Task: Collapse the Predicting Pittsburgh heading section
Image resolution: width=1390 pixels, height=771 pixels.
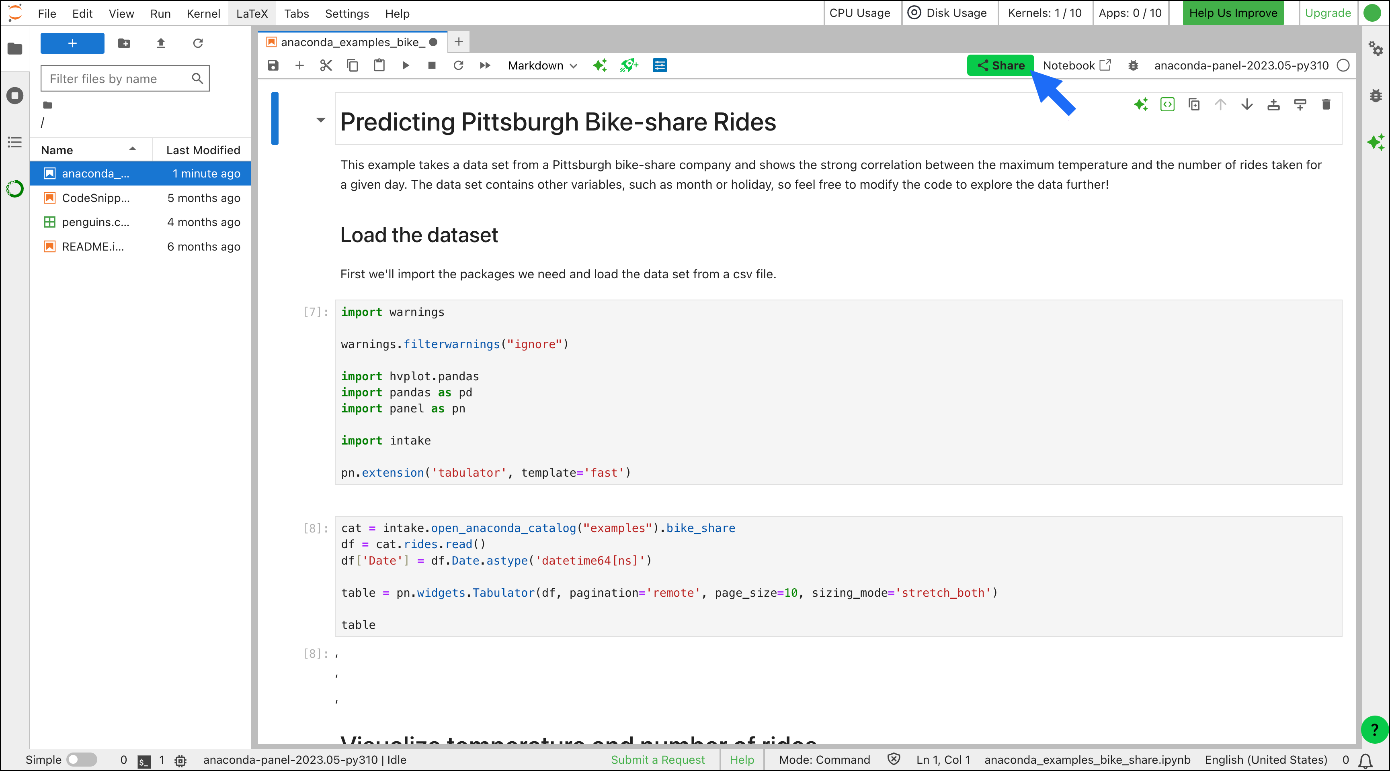Action: pos(321,120)
